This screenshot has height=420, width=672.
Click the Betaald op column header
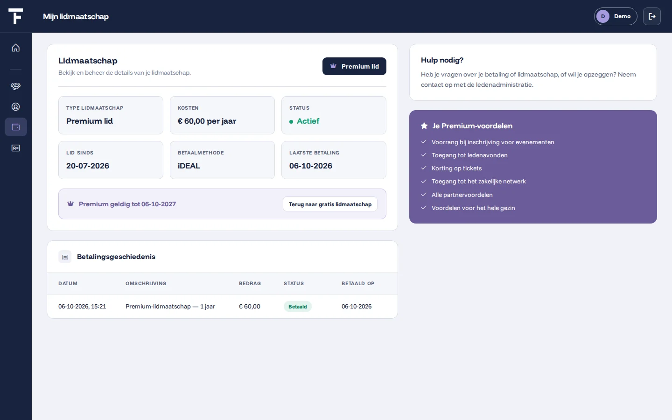(358, 284)
